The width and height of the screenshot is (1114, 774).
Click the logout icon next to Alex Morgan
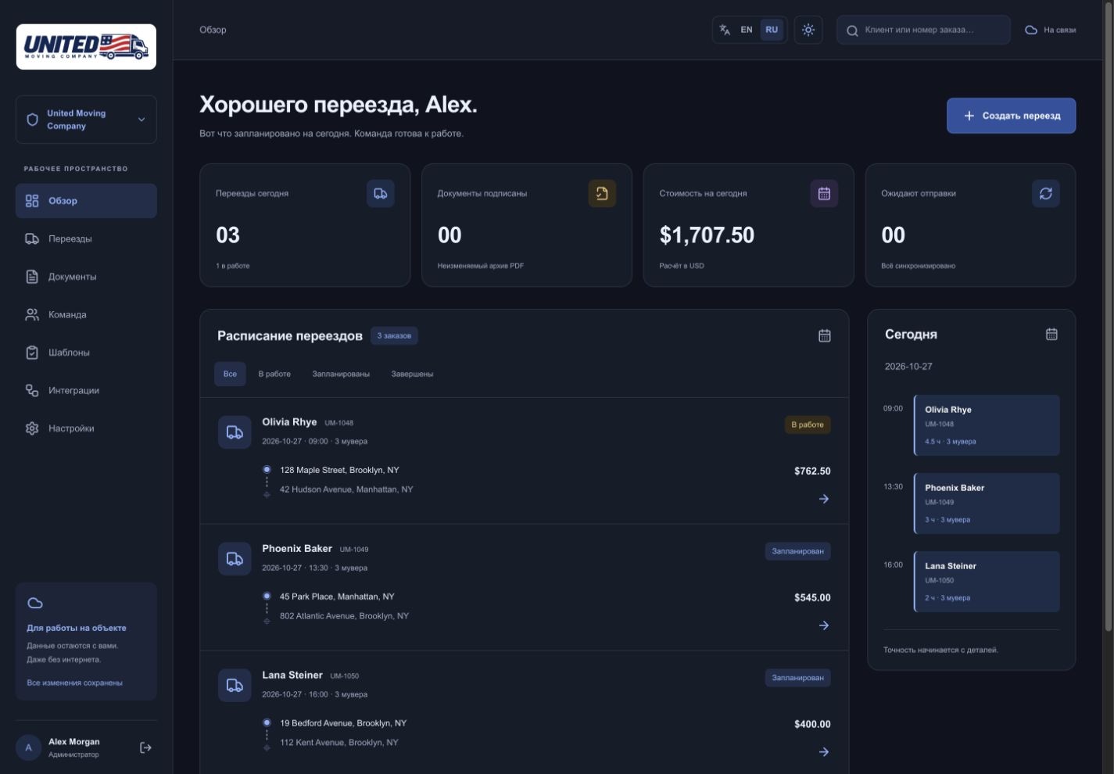pos(145,747)
